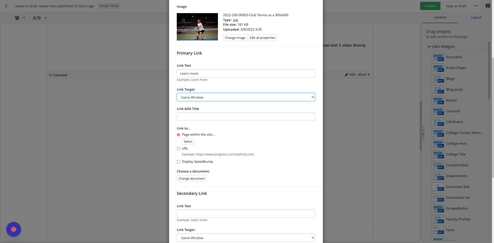The height and width of the screenshot is (243, 494).
Task: Collapse the CMU Widgets section
Action: 429,47
